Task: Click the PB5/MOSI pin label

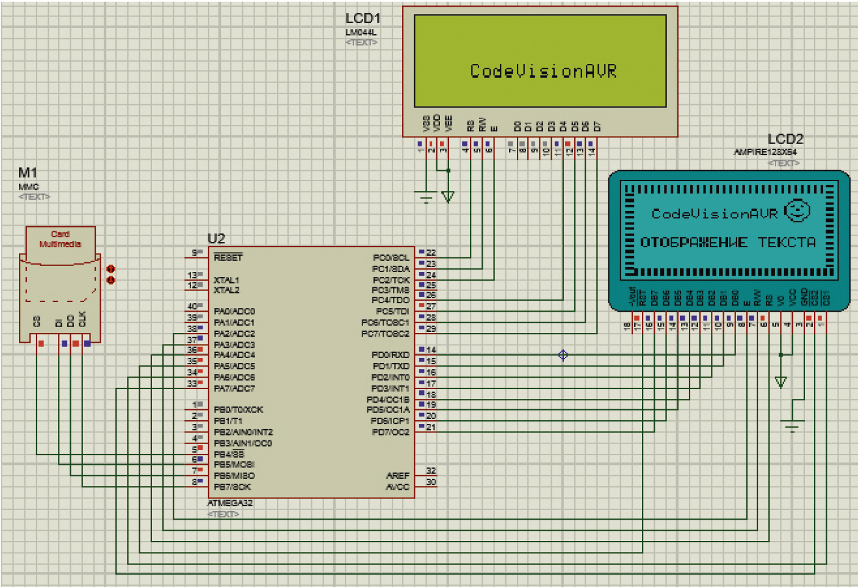Action: [x=234, y=465]
